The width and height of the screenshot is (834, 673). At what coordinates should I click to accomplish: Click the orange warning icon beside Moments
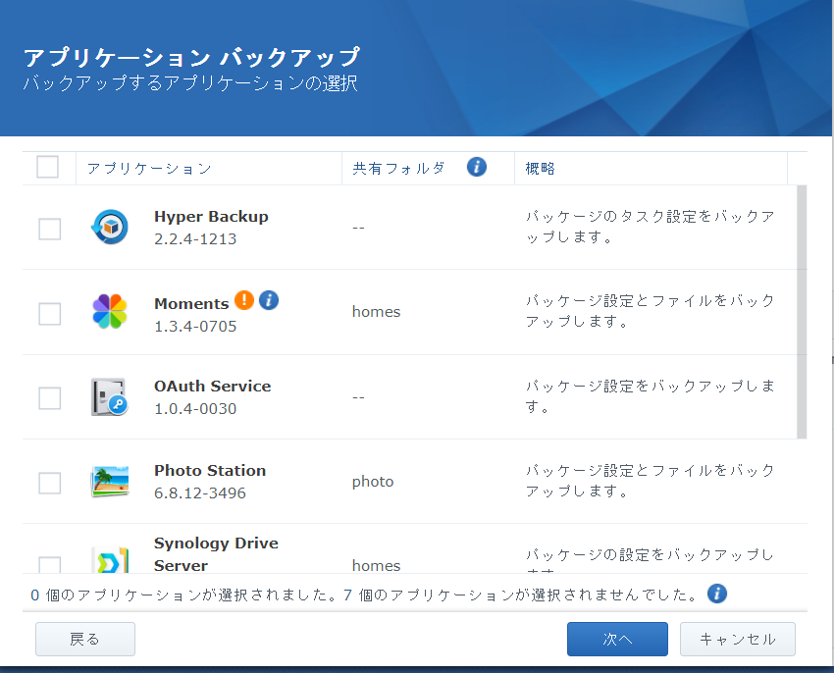click(x=244, y=300)
